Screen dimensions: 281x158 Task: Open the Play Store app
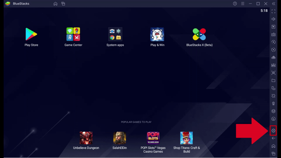click(31, 34)
